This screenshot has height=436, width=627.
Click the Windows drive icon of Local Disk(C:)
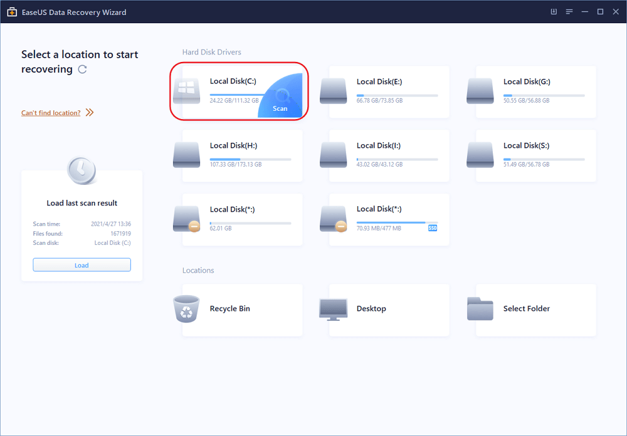(186, 91)
